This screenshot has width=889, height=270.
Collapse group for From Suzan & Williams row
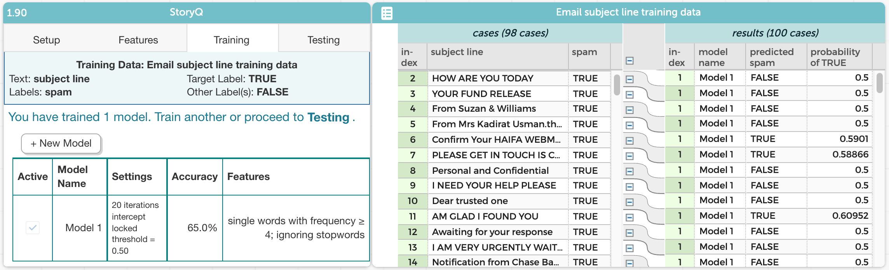coord(629,110)
